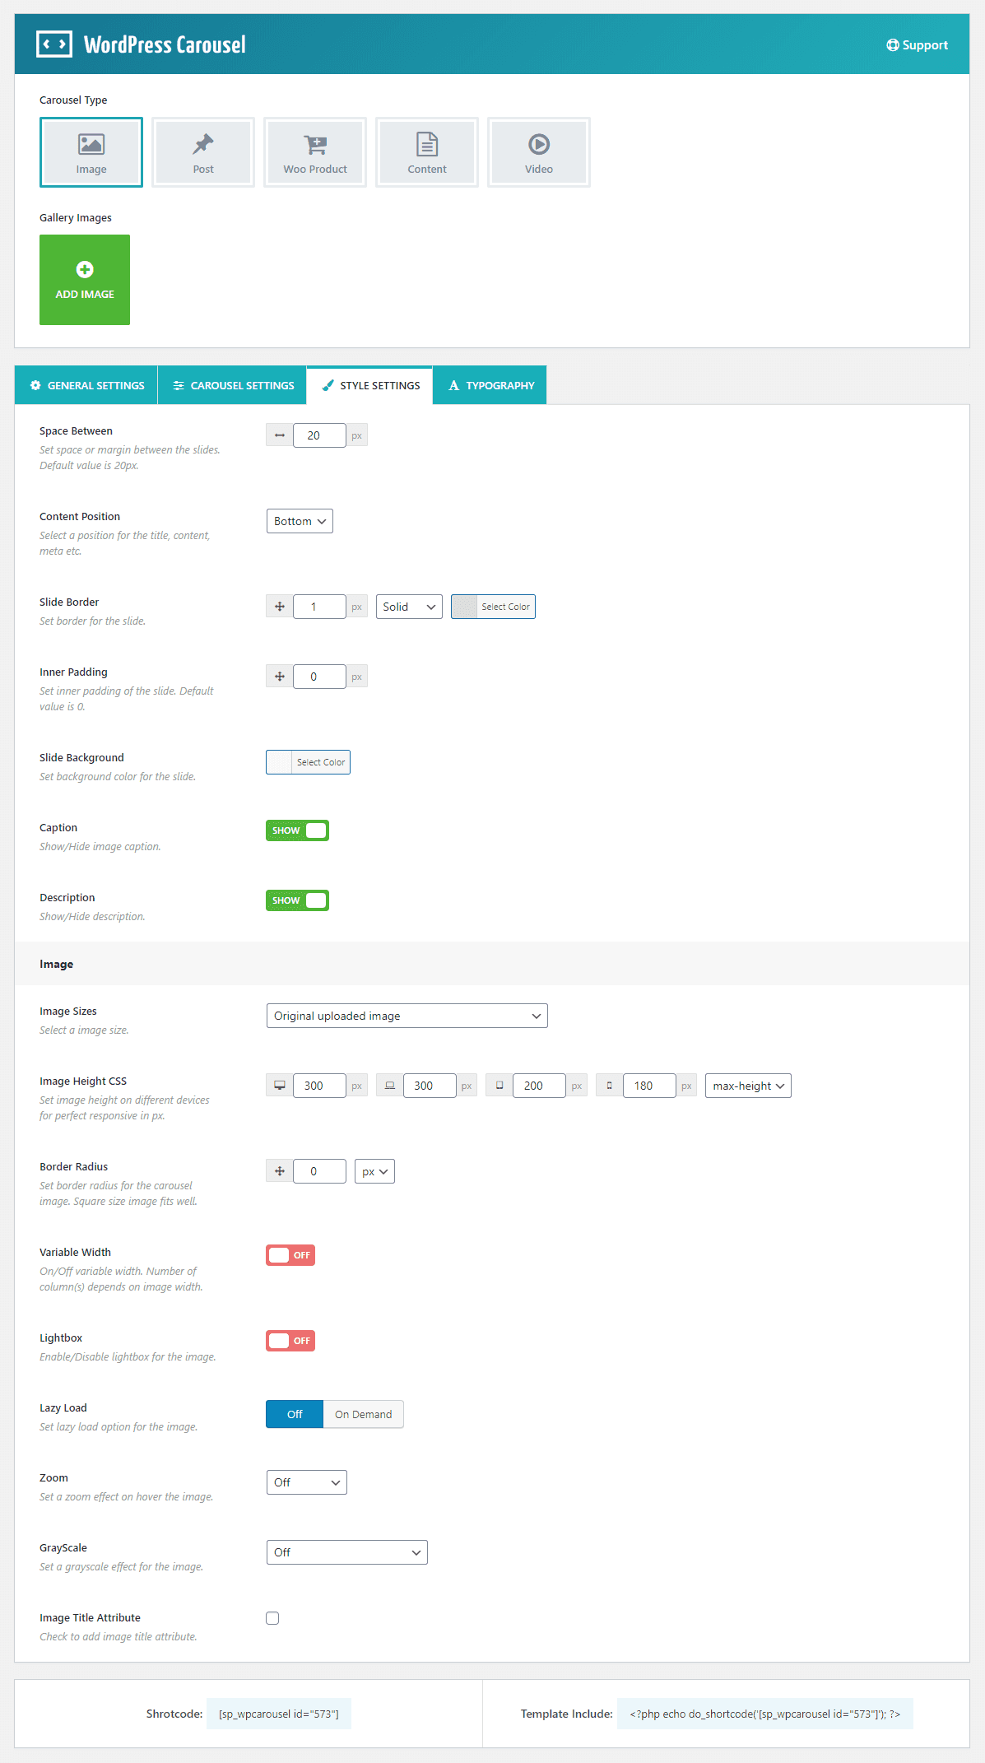Image resolution: width=985 pixels, height=1763 pixels.
Task: Open the Content Position dropdown
Action: coord(300,521)
